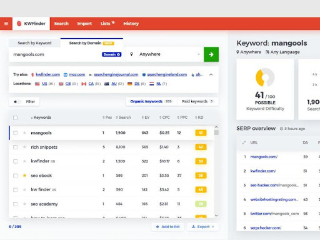Open kwfinder.com/ SERP result

263,171
